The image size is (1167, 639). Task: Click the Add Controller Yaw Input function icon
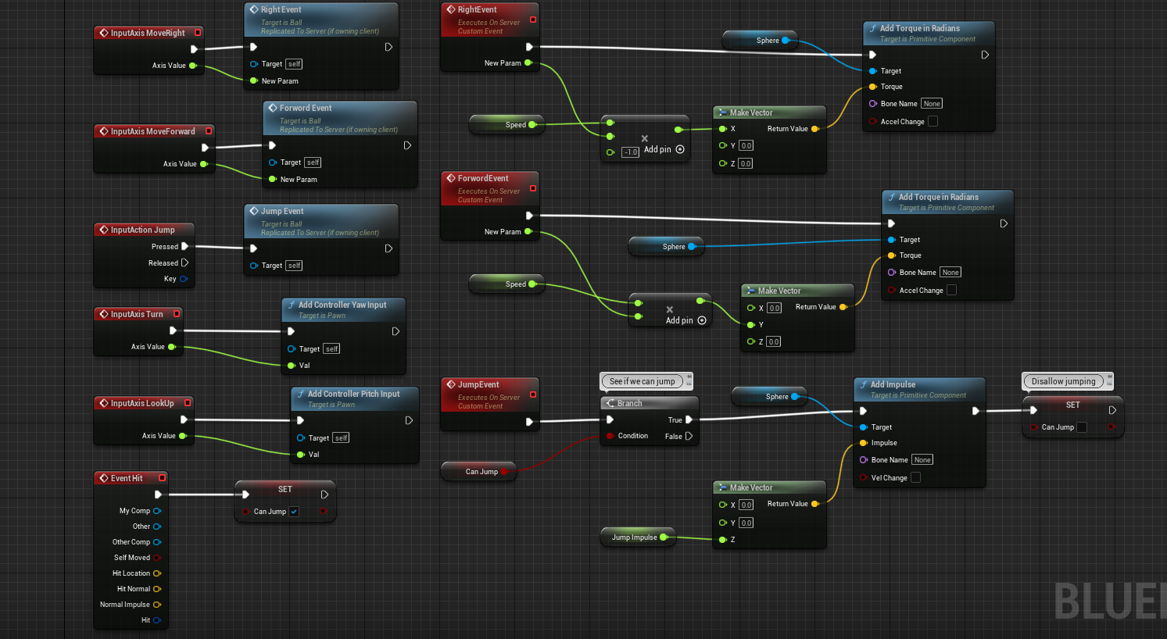pyautogui.click(x=291, y=305)
